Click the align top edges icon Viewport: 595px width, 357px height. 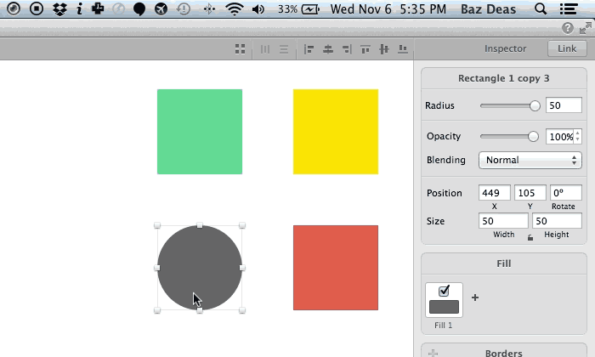[x=365, y=49]
